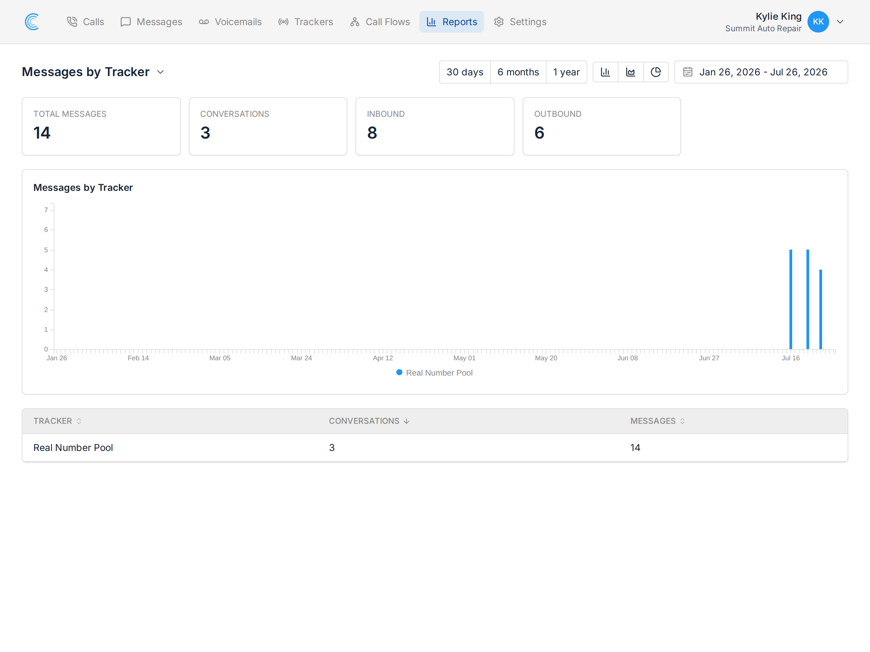The image size is (870, 652).
Task: Click the Jul 16 axis label
Action: point(790,358)
